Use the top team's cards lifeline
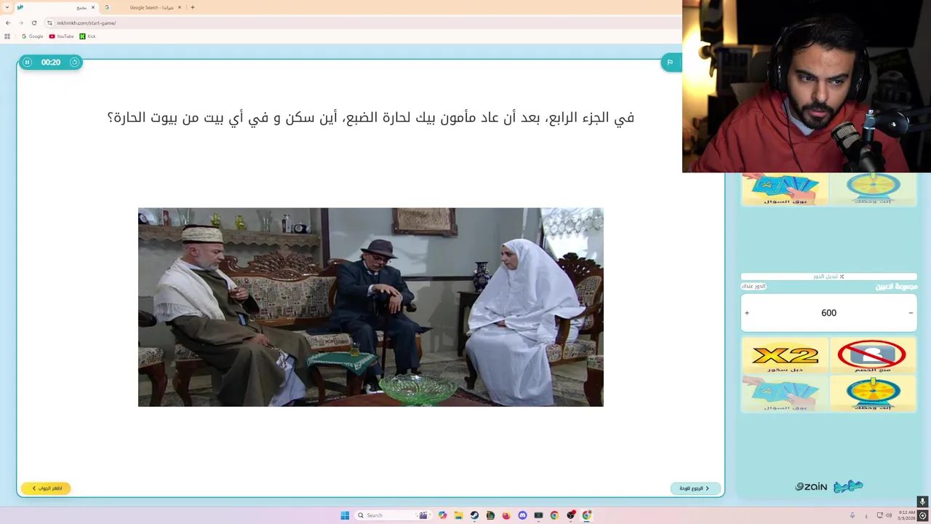The image size is (931, 524). (x=785, y=189)
